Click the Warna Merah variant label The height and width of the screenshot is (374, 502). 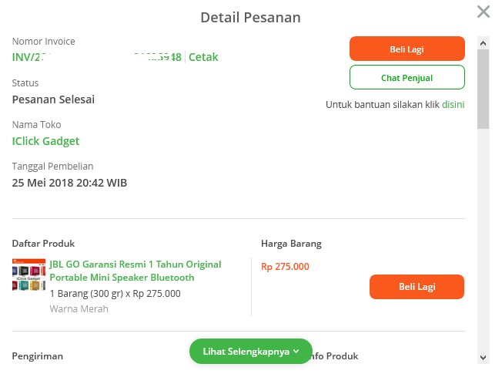(79, 309)
